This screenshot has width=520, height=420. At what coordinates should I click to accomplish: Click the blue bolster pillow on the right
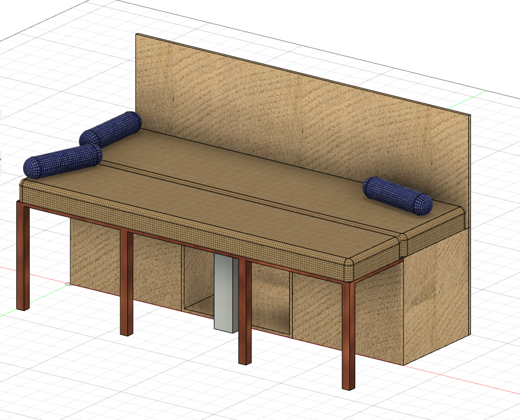coord(398,195)
